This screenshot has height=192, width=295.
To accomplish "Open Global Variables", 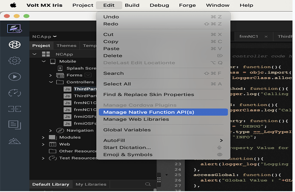I will [163, 130].
